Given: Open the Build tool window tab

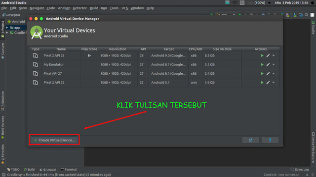Looking at the screenshot, I should coord(29,169).
